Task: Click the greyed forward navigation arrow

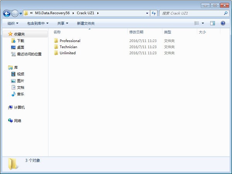Action: pyautogui.click(x=15, y=14)
